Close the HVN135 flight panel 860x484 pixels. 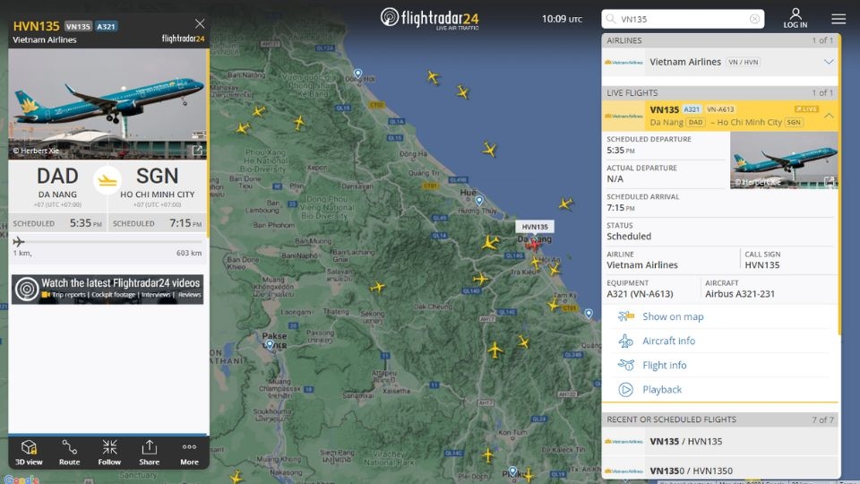(x=200, y=23)
